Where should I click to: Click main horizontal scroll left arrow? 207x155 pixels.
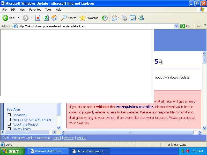(x=63, y=132)
